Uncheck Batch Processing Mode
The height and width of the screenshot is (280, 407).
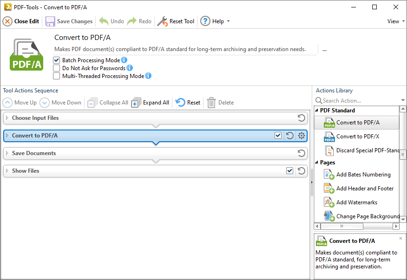56,60
